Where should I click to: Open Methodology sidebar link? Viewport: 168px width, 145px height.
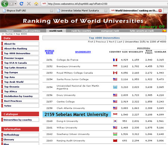pos(20,135)
